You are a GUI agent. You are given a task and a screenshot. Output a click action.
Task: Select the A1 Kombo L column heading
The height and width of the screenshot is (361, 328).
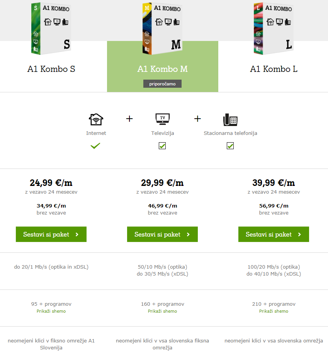274,69
